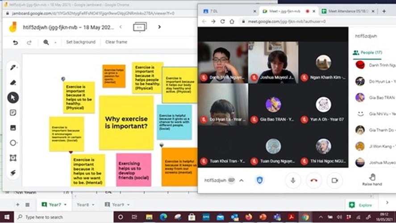Select the text box tool
Screen dimensions: 396x223
(13, 158)
